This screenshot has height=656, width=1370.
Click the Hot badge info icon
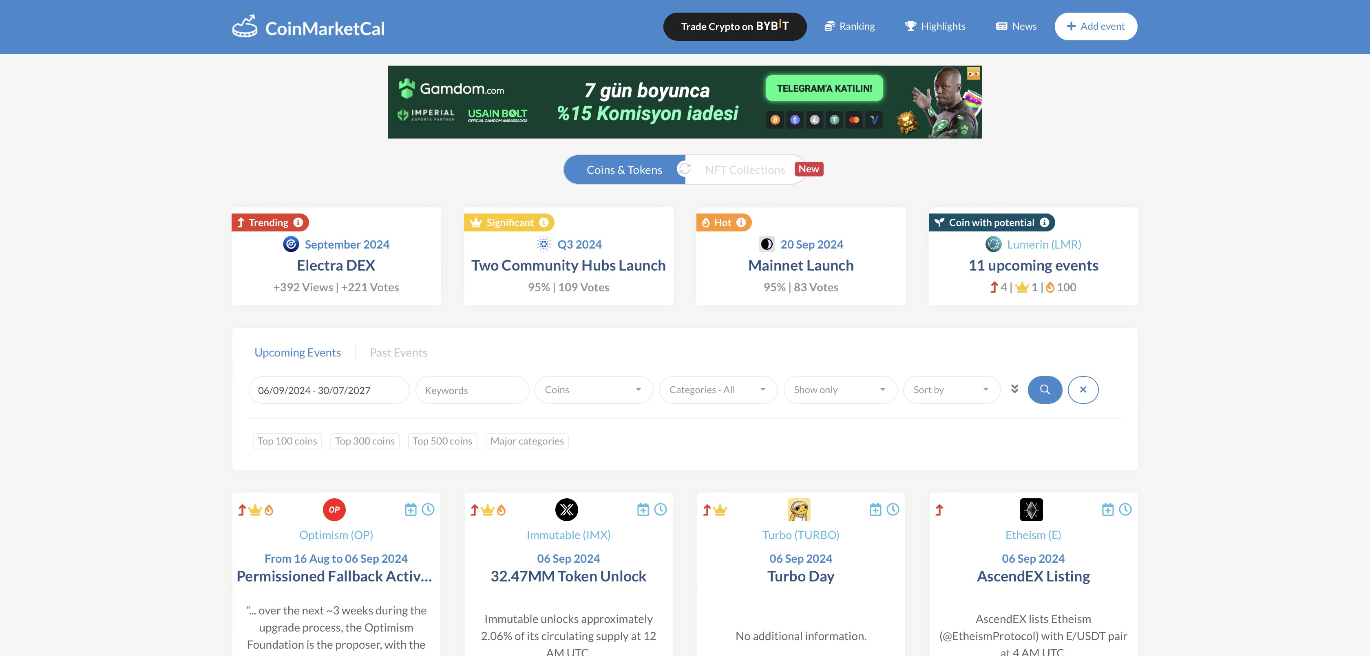(741, 222)
